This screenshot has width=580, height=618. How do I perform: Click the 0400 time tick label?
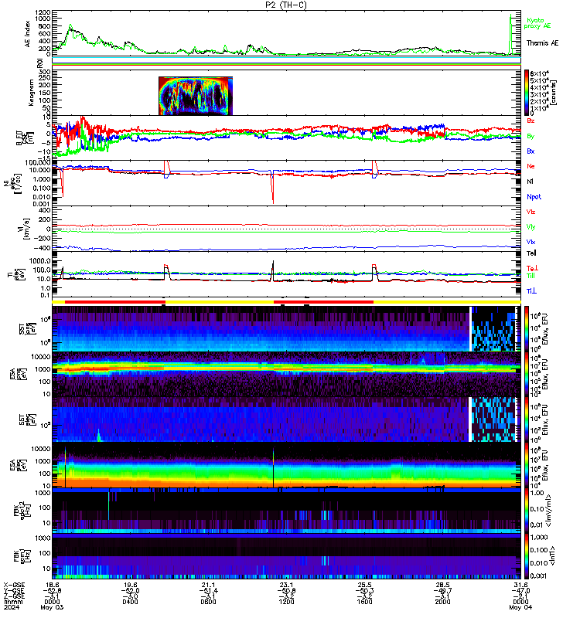(x=130, y=602)
